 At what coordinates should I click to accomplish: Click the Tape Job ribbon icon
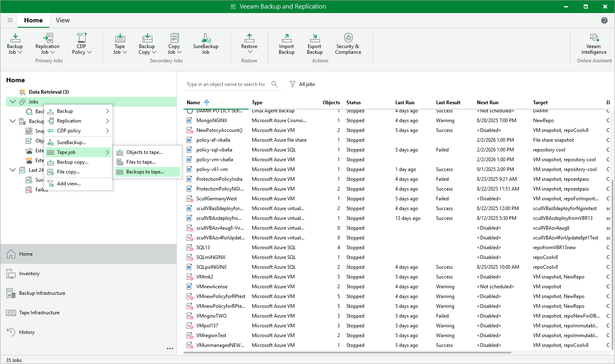[120, 38]
